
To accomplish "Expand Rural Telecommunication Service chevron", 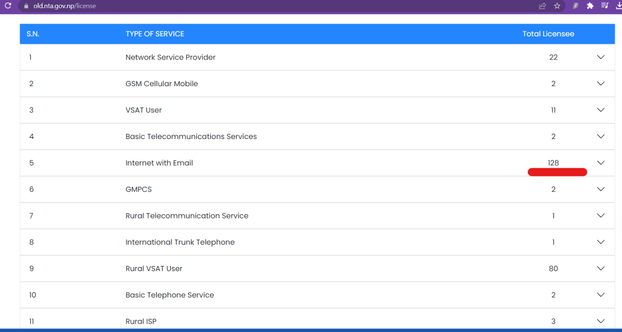I will coord(601,215).
